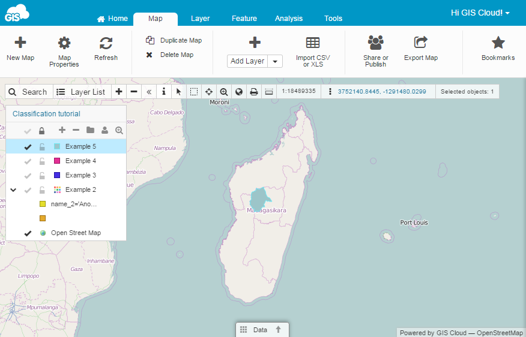526x337 pixels.
Task: Toggle the lock for Example 3 layer
Action: point(42,175)
